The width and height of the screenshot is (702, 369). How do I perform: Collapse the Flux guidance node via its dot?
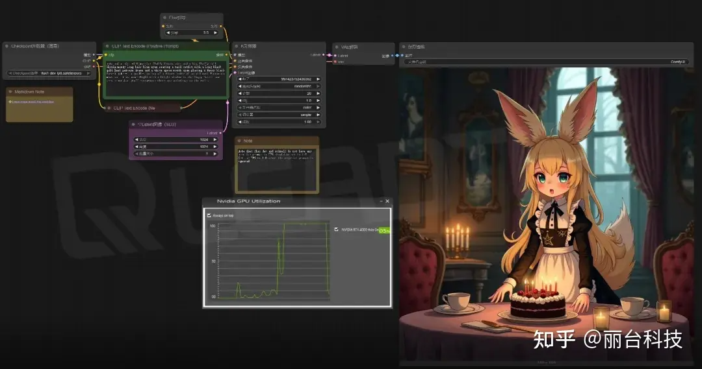coord(165,18)
